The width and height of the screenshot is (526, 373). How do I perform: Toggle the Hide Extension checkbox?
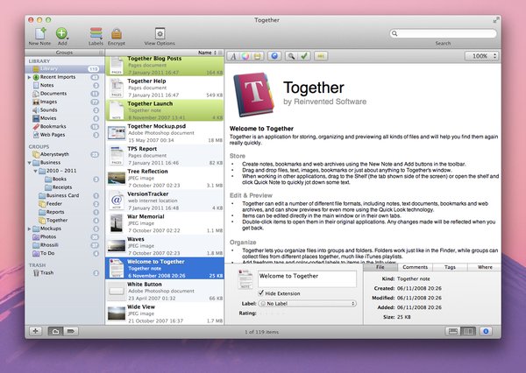pyautogui.click(x=261, y=293)
